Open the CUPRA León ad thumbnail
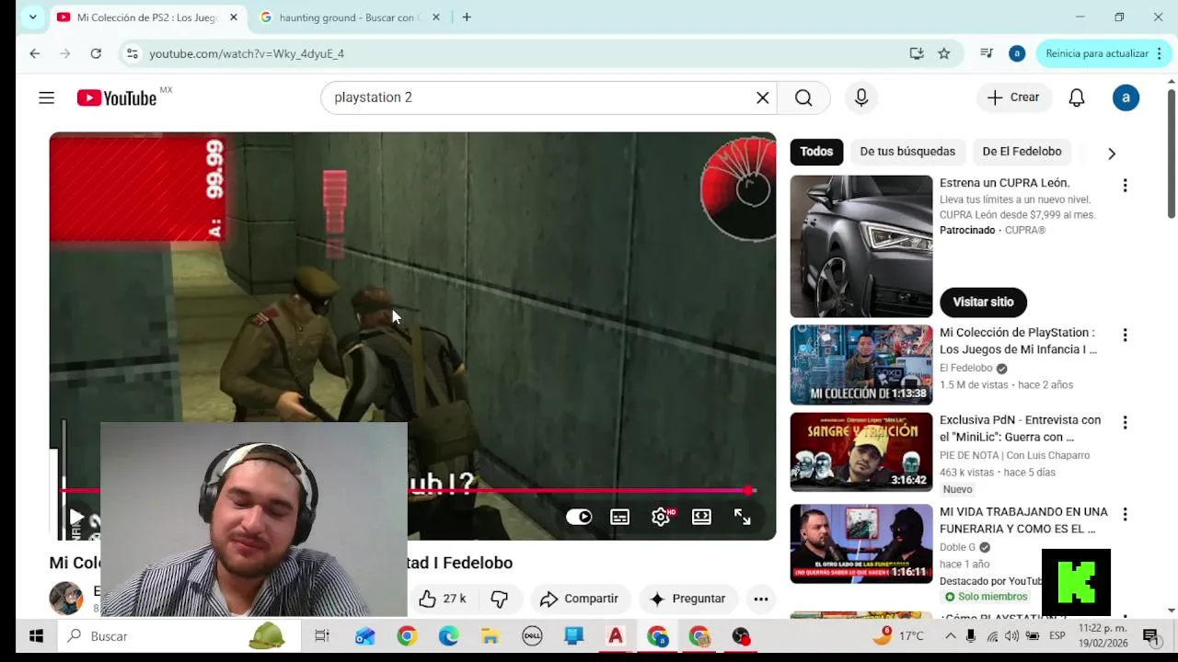 coord(861,246)
